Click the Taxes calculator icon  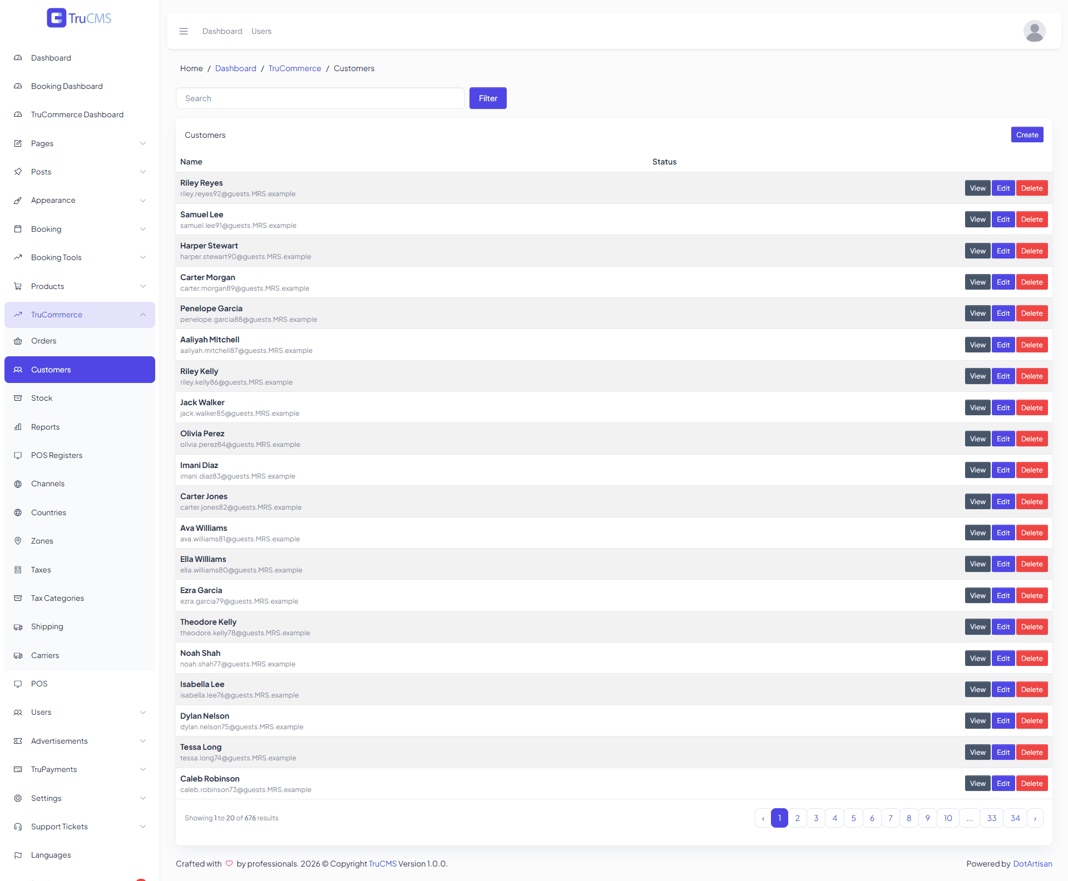coord(18,570)
